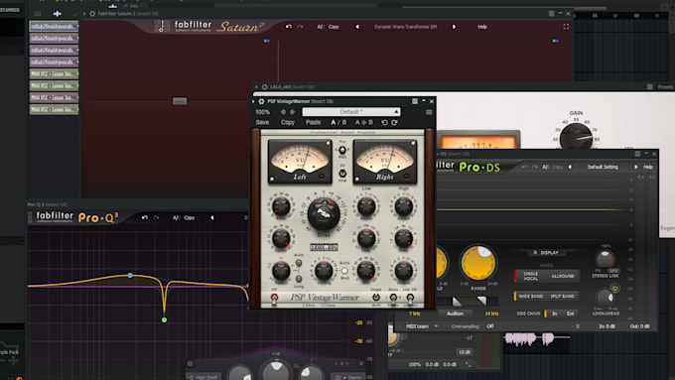Select Single Vocal mode in Pro-DS

pos(531,276)
